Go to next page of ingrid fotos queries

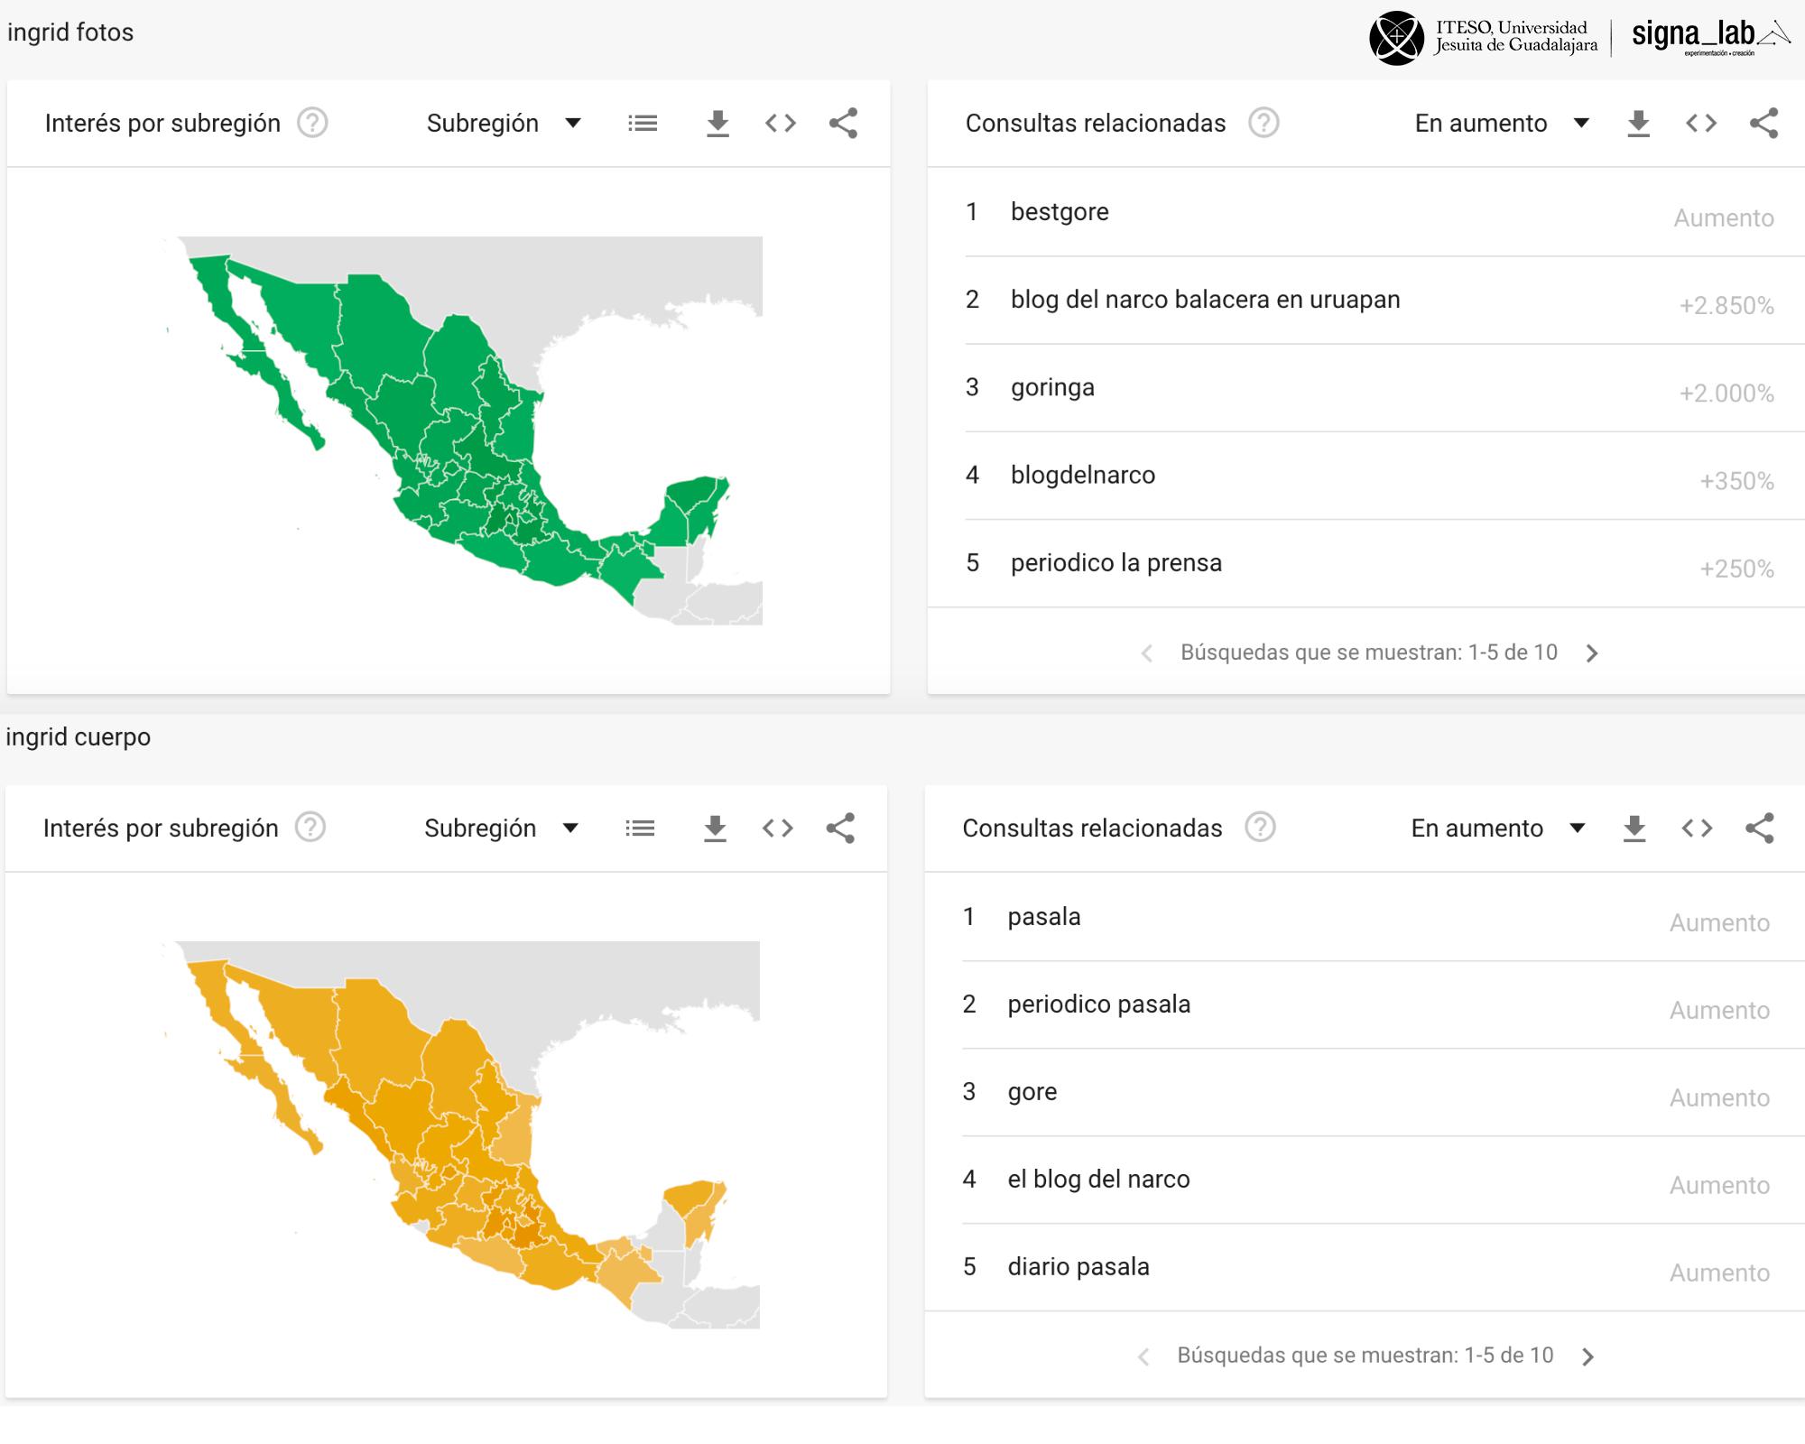point(1592,653)
